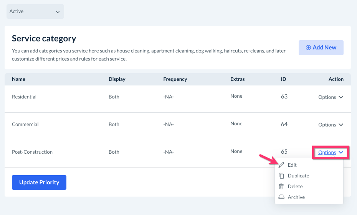Select the Post-Construction category name
Viewport: 357px width, 215px height.
[x=32, y=152]
